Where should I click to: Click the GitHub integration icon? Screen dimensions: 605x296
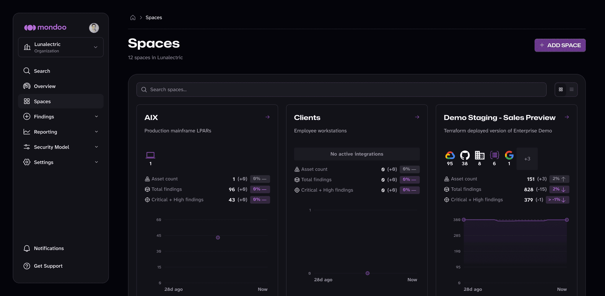(x=465, y=155)
